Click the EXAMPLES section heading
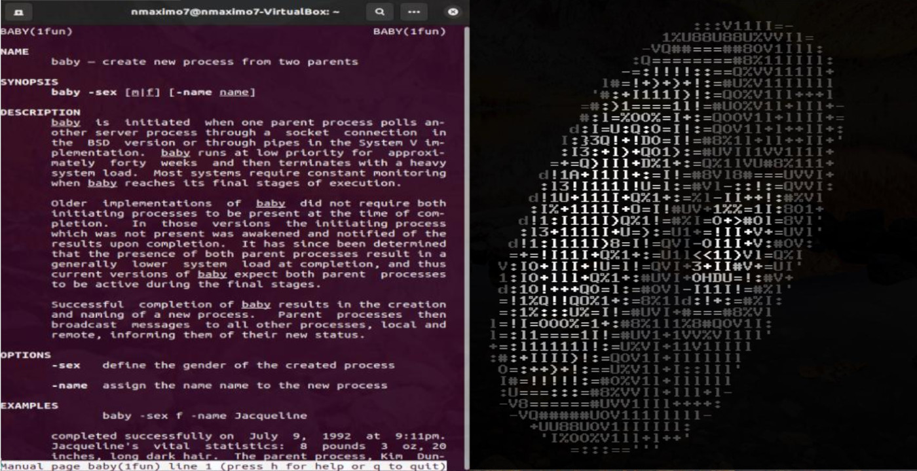917x471 pixels. pos(29,406)
